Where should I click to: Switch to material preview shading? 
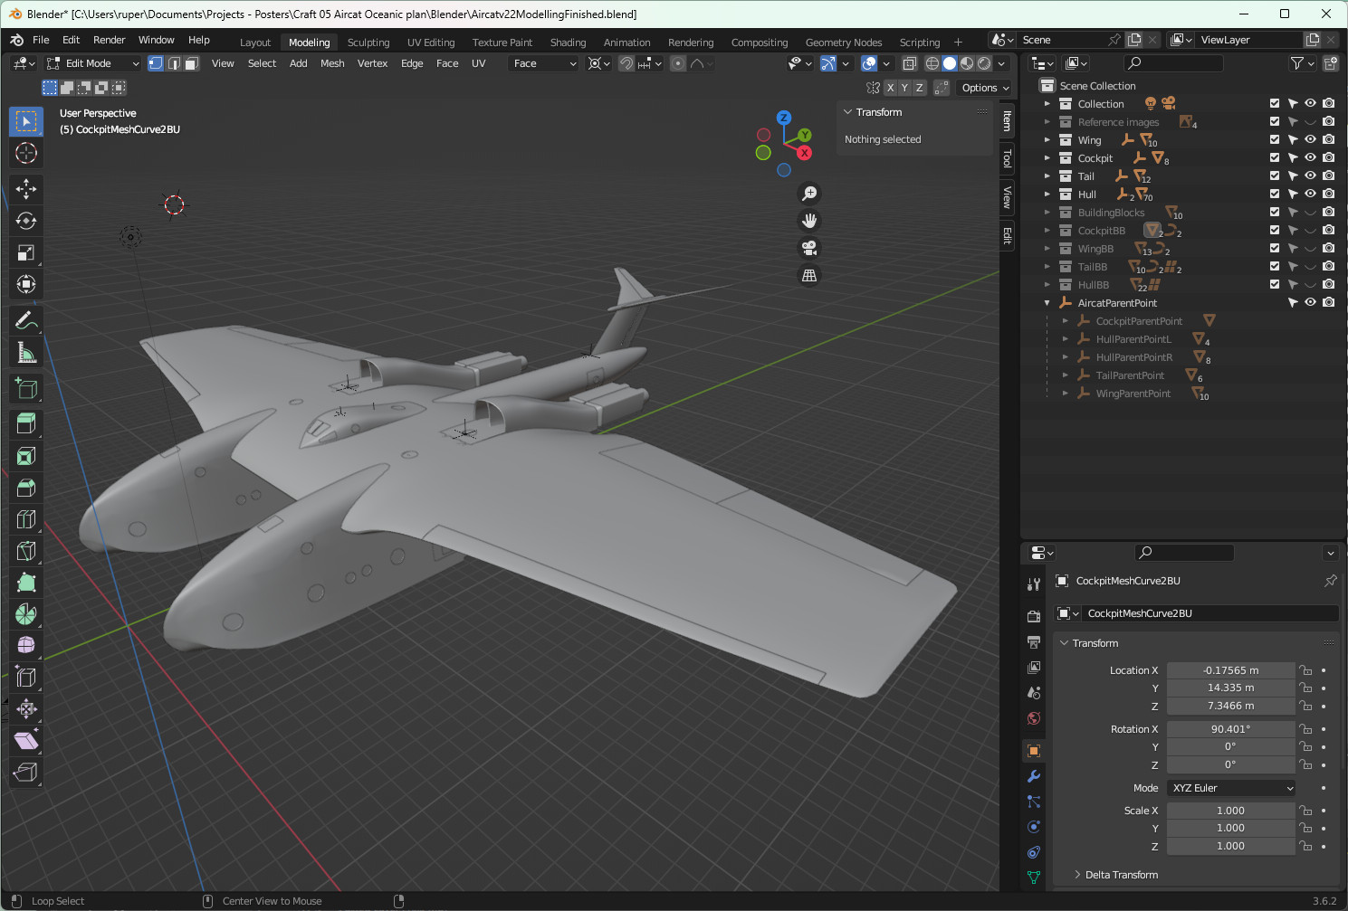(967, 63)
